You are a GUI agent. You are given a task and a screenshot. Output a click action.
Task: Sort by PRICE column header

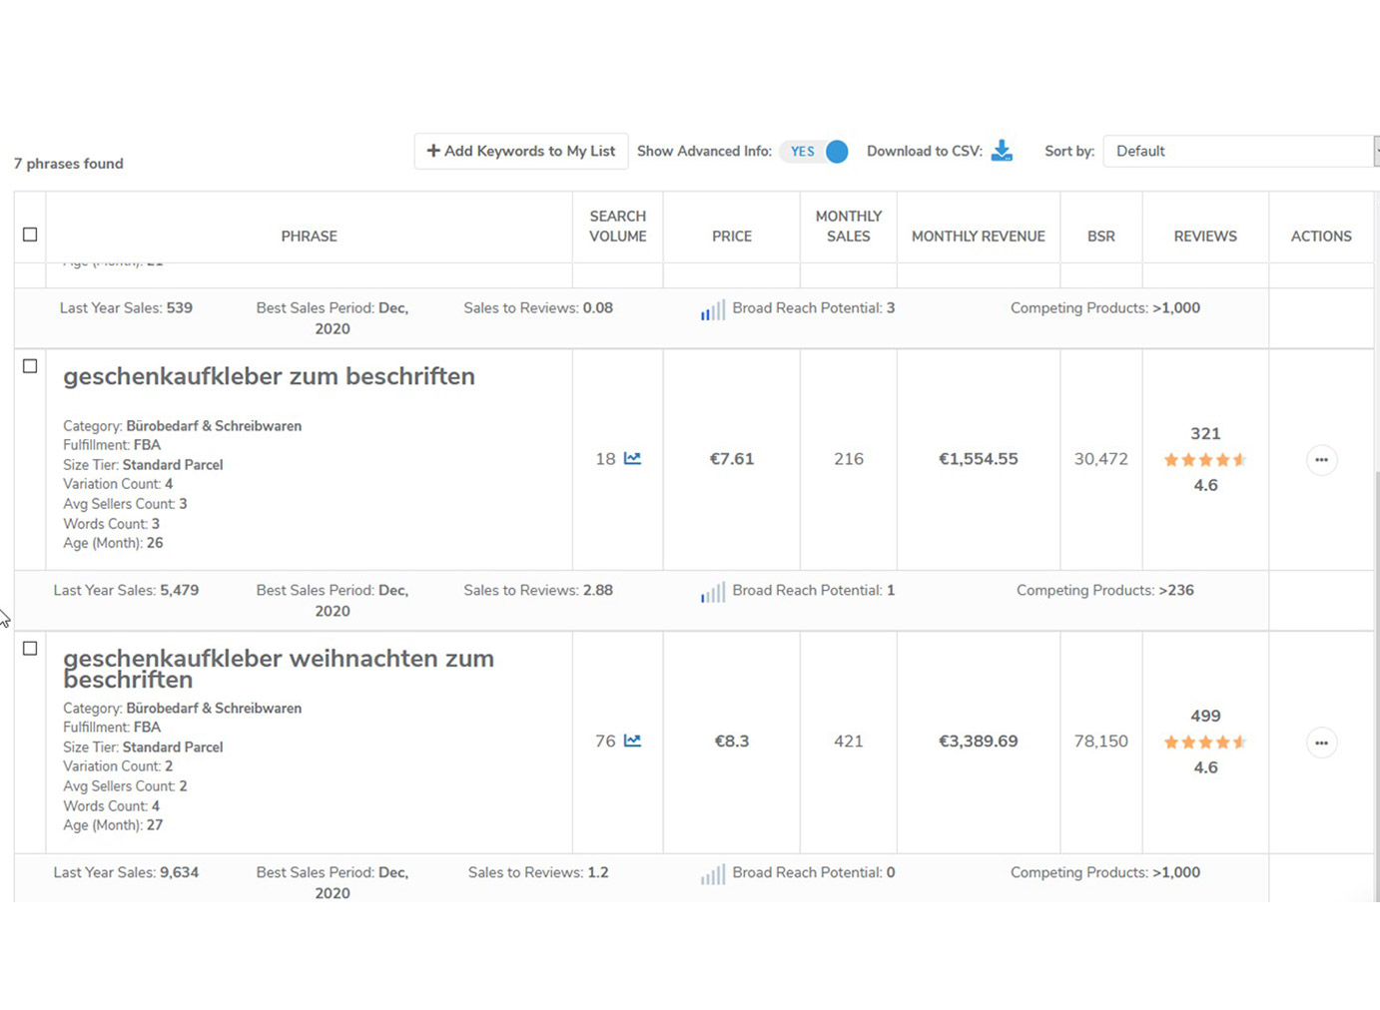point(732,237)
